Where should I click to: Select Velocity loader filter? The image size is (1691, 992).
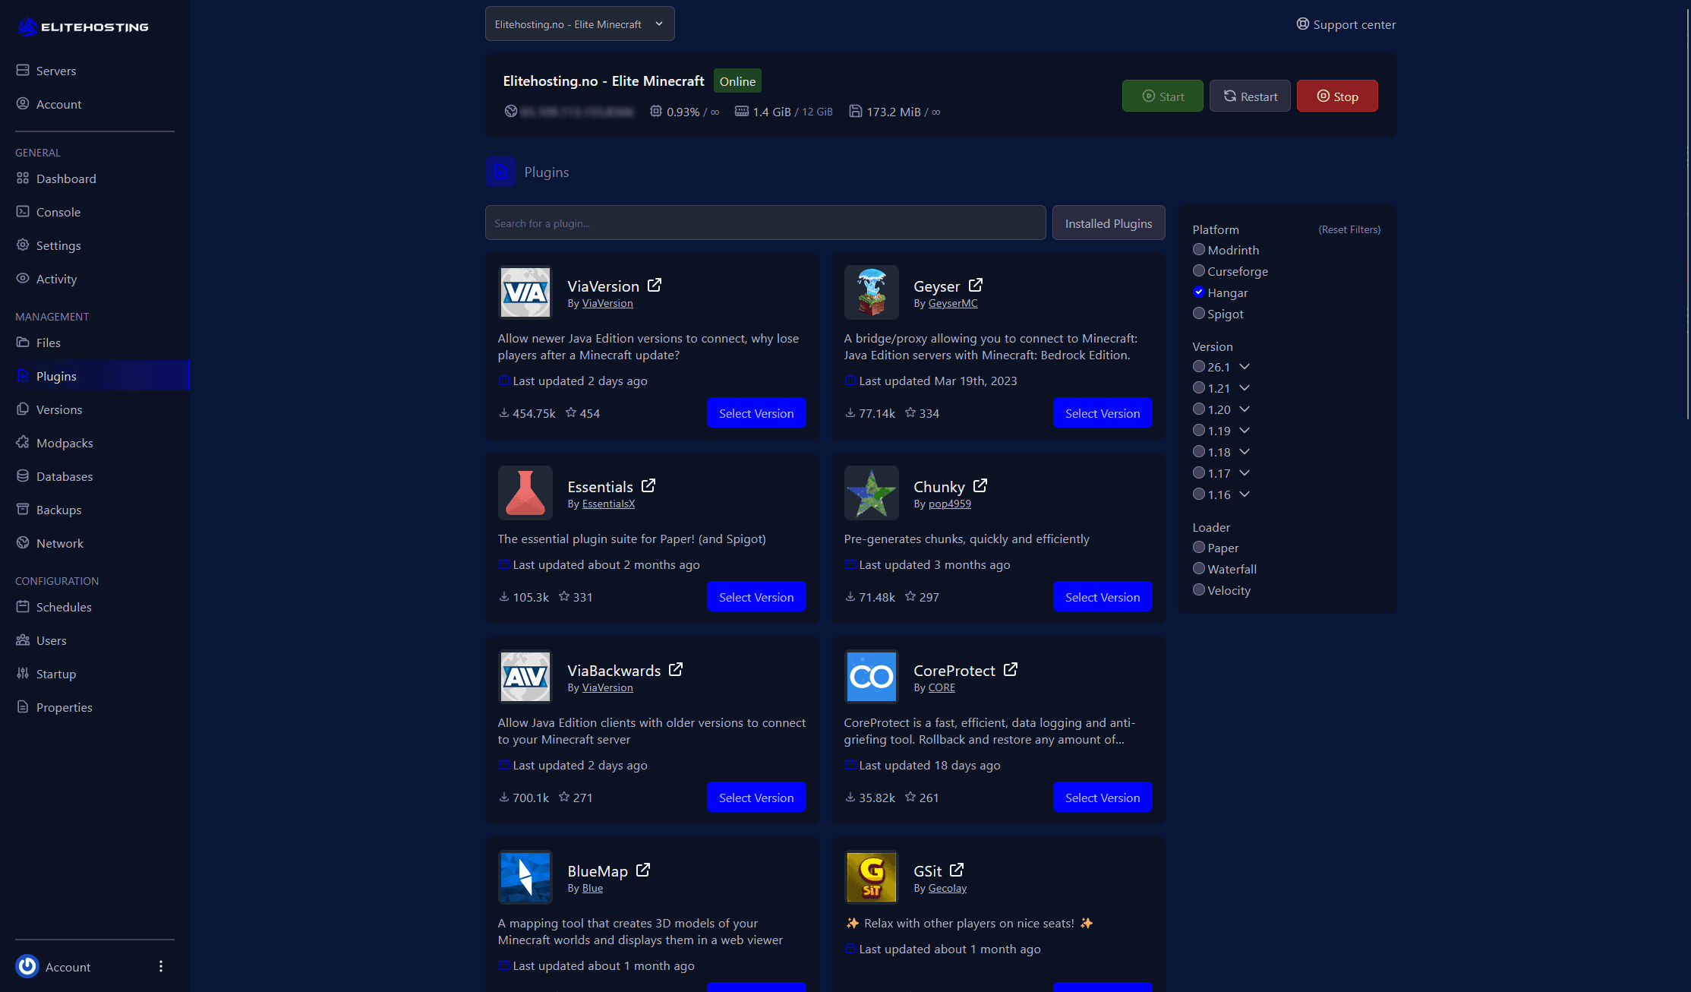pos(1199,589)
